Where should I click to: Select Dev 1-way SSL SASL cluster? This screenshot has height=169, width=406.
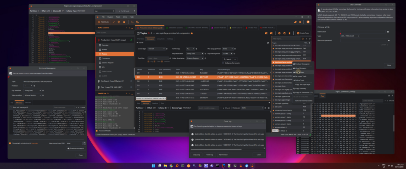(115, 87)
